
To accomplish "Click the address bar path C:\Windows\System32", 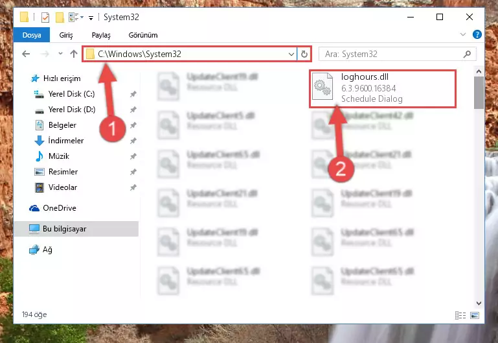I will 139,54.
